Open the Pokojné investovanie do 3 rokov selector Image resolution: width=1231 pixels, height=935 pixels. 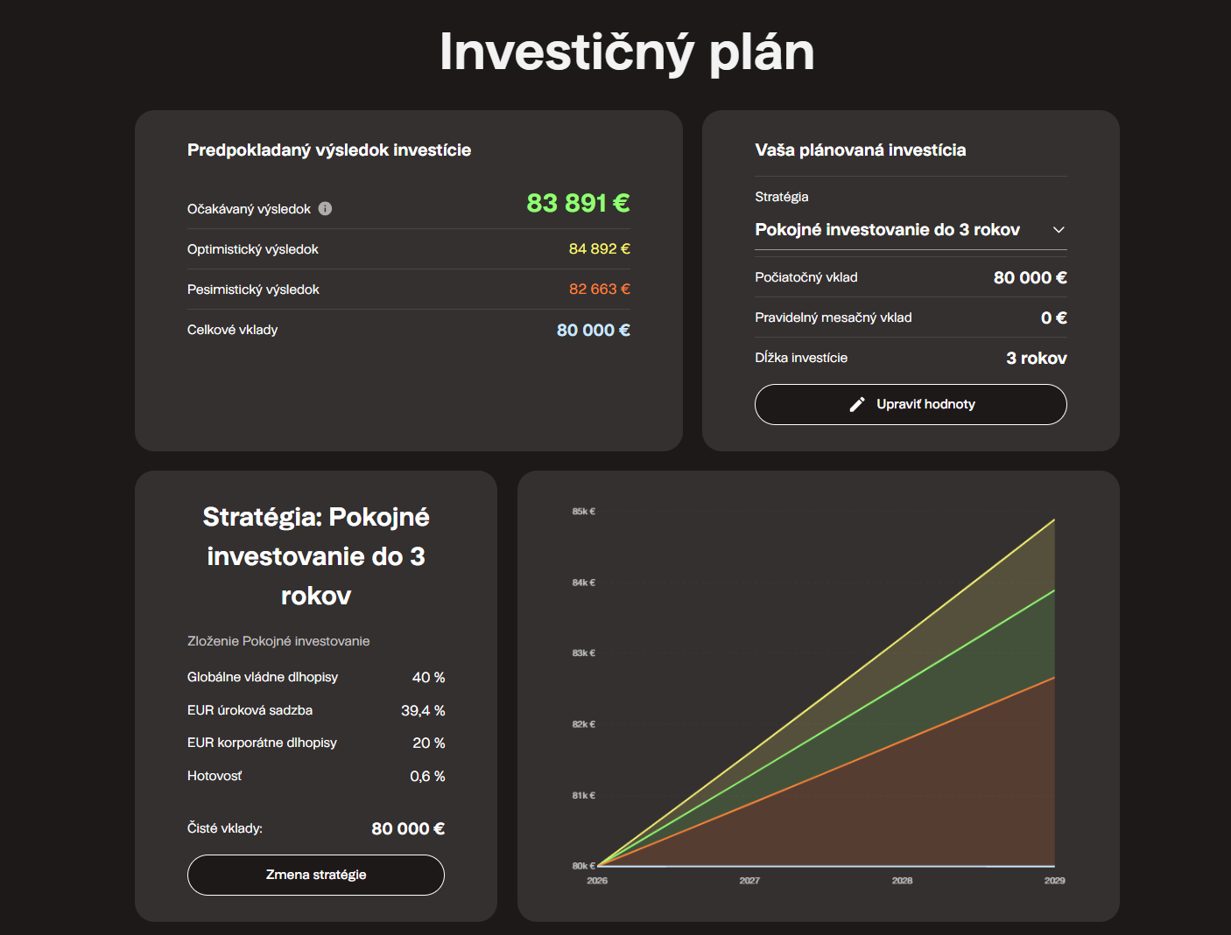[911, 230]
